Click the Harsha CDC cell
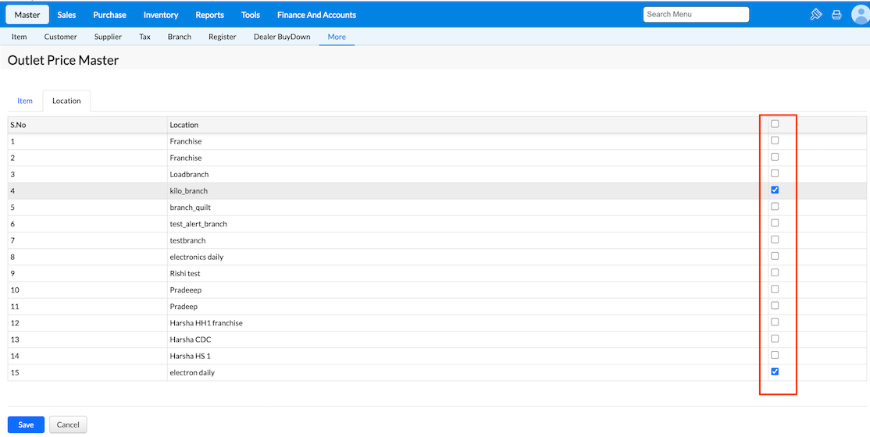This screenshot has height=437, width=870. pos(467,339)
